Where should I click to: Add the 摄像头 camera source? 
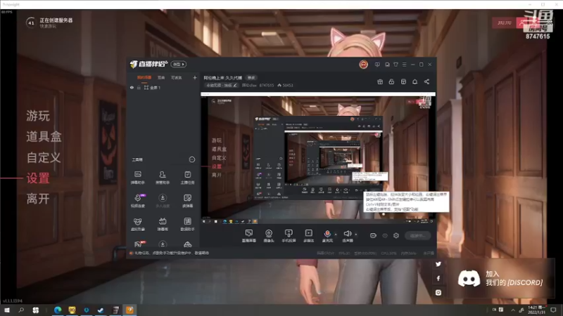(x=269, y=236)
